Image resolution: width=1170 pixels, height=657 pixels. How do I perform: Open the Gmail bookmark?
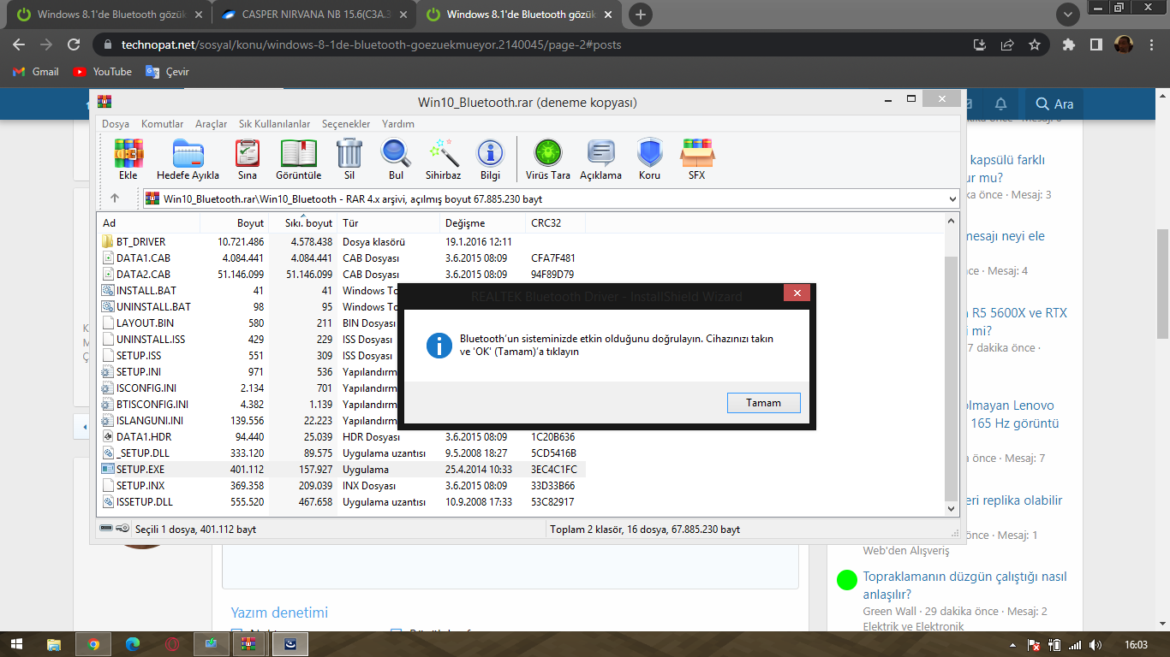point(36,72)
